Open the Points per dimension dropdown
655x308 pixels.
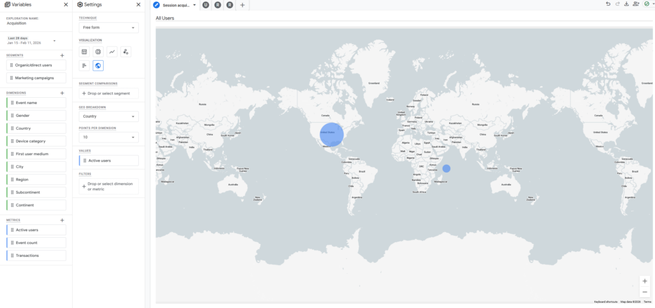108,137
